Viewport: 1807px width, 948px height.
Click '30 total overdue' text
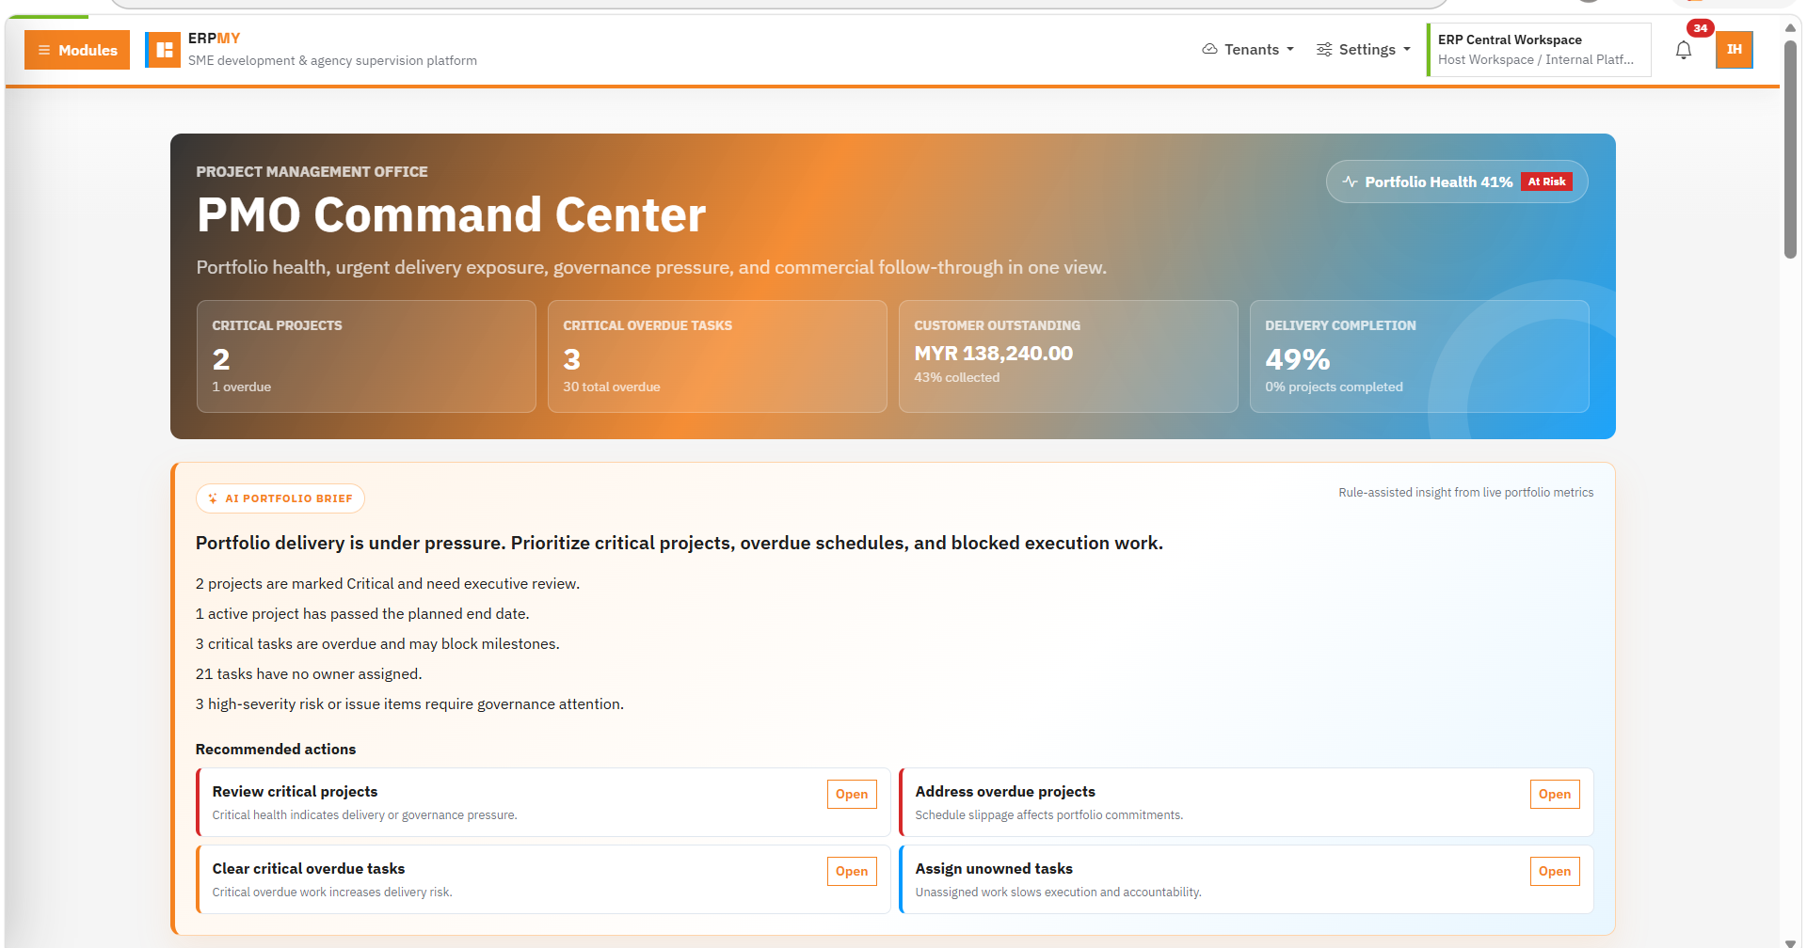[612, 387]
